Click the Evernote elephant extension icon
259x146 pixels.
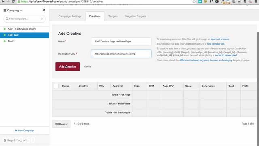244,2
